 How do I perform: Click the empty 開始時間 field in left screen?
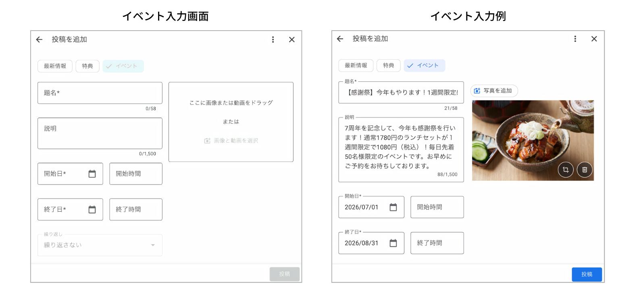(x=136, y=174)
